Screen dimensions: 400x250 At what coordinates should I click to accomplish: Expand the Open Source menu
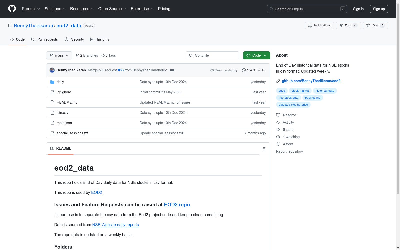point(112,9)
